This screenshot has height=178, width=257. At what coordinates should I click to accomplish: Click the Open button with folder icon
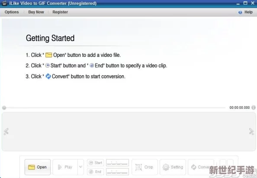38,167
